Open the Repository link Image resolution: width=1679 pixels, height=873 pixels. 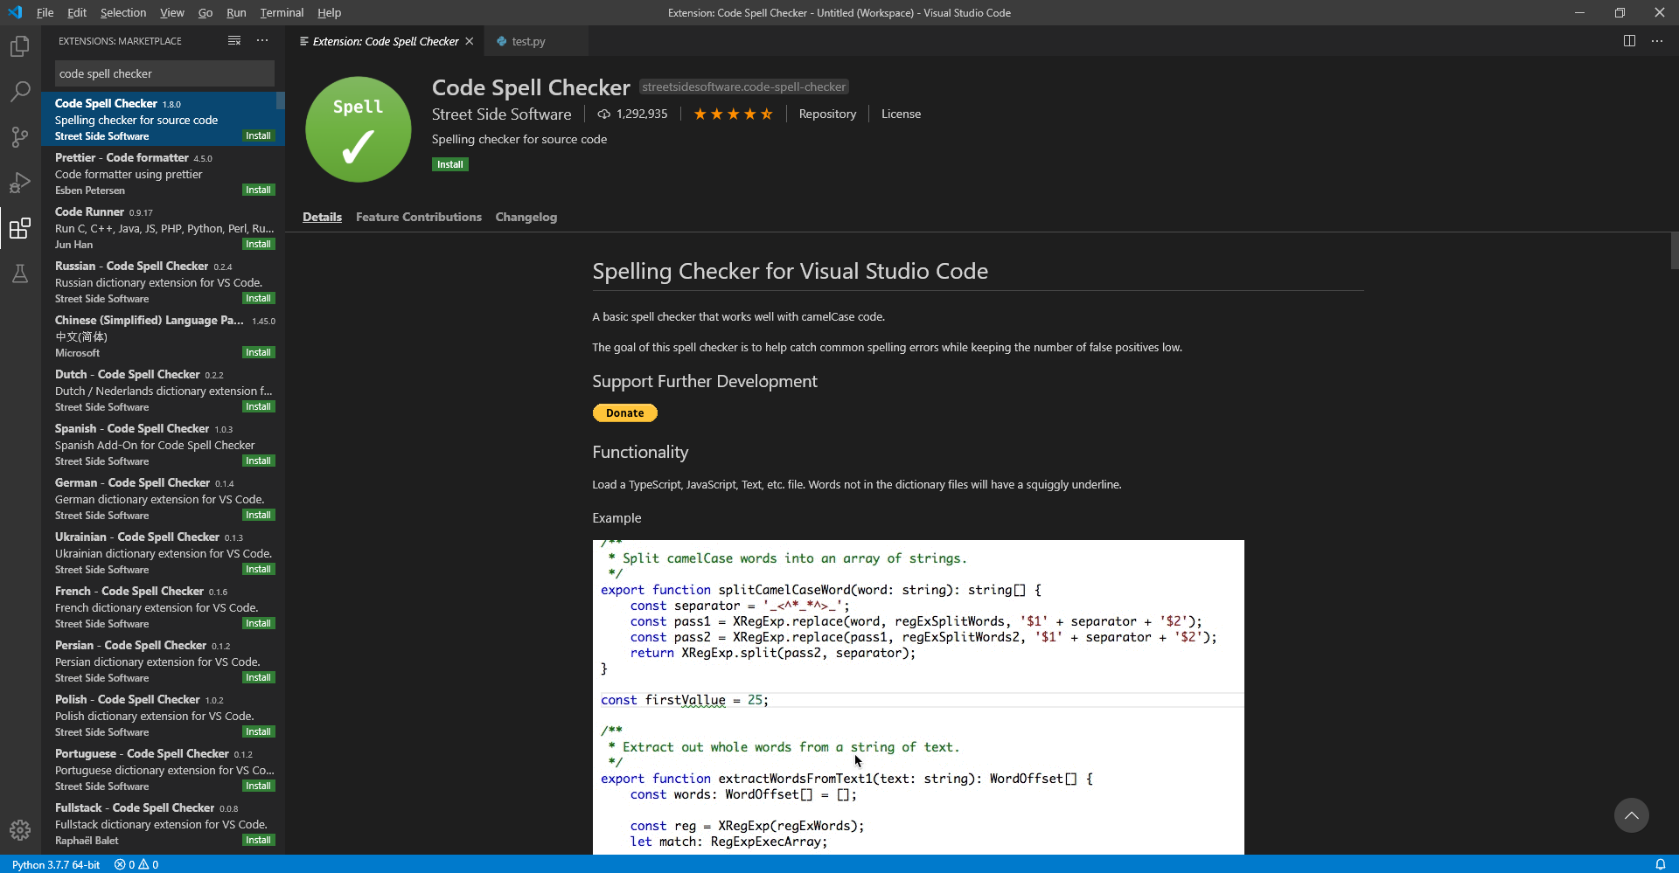[x=827, y=114]
